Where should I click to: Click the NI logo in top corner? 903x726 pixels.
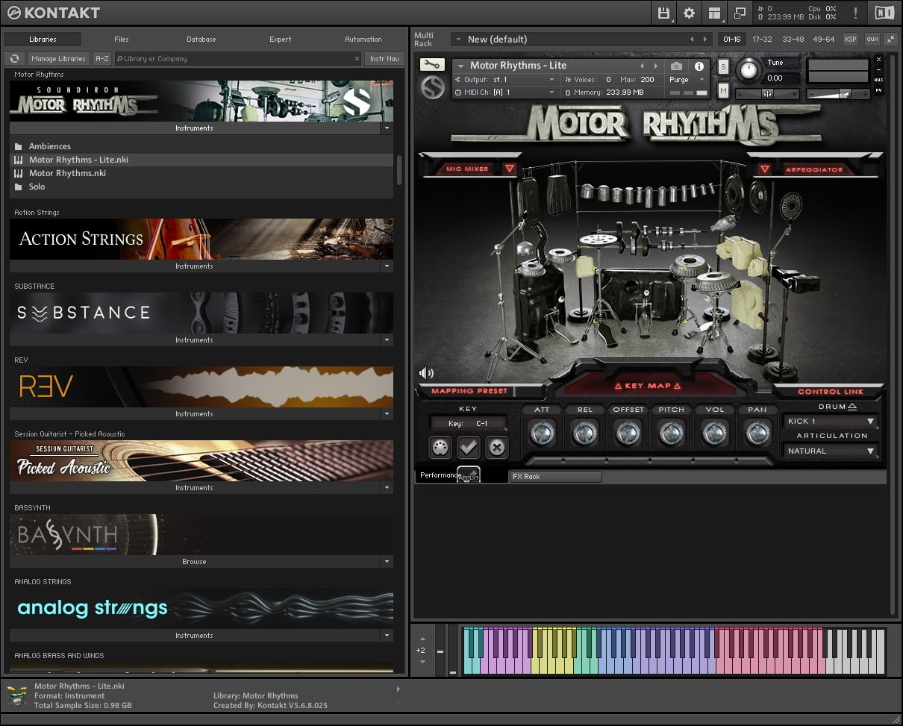(x=884, y=13)
